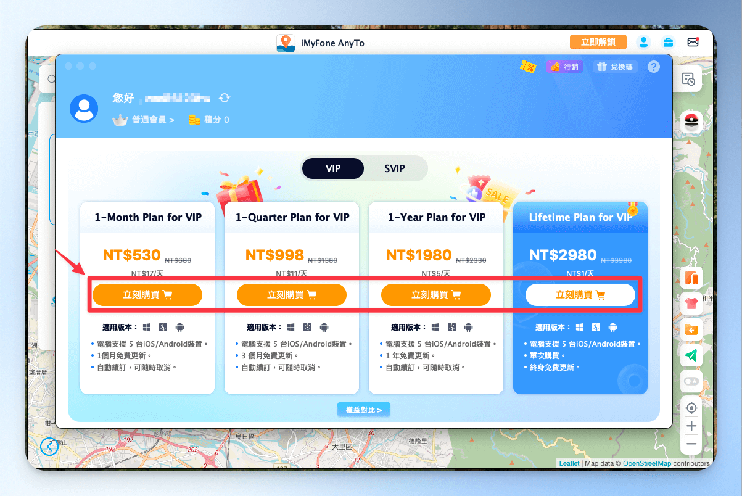The image size is (742, 496).
Task: Click the crossed-out NT$680 original price
Action: [178, 260]
